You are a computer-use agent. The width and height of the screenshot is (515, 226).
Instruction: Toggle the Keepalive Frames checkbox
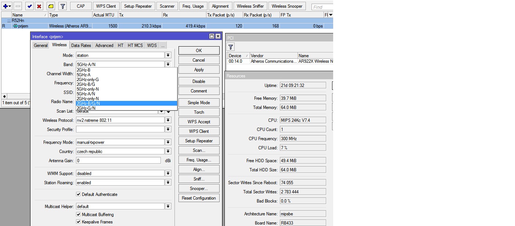[78, 222]
